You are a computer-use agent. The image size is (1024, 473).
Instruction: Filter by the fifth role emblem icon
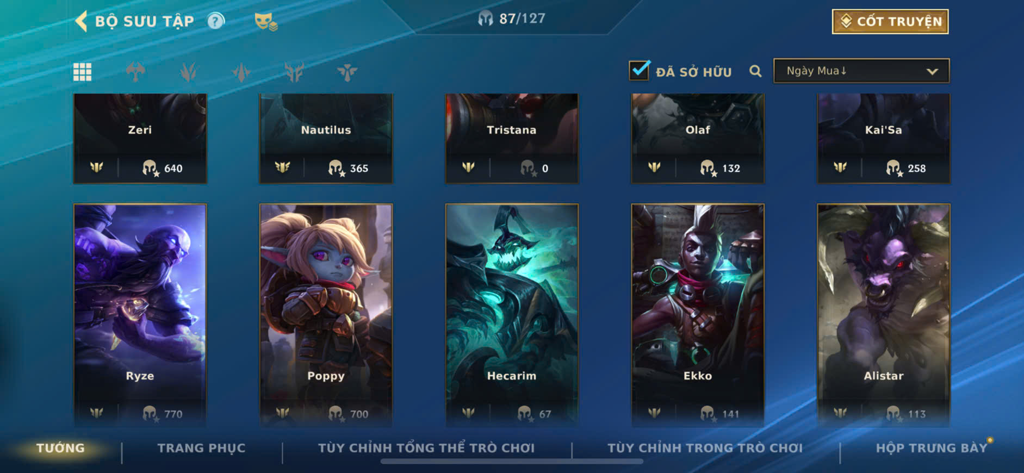click(347, 72)
